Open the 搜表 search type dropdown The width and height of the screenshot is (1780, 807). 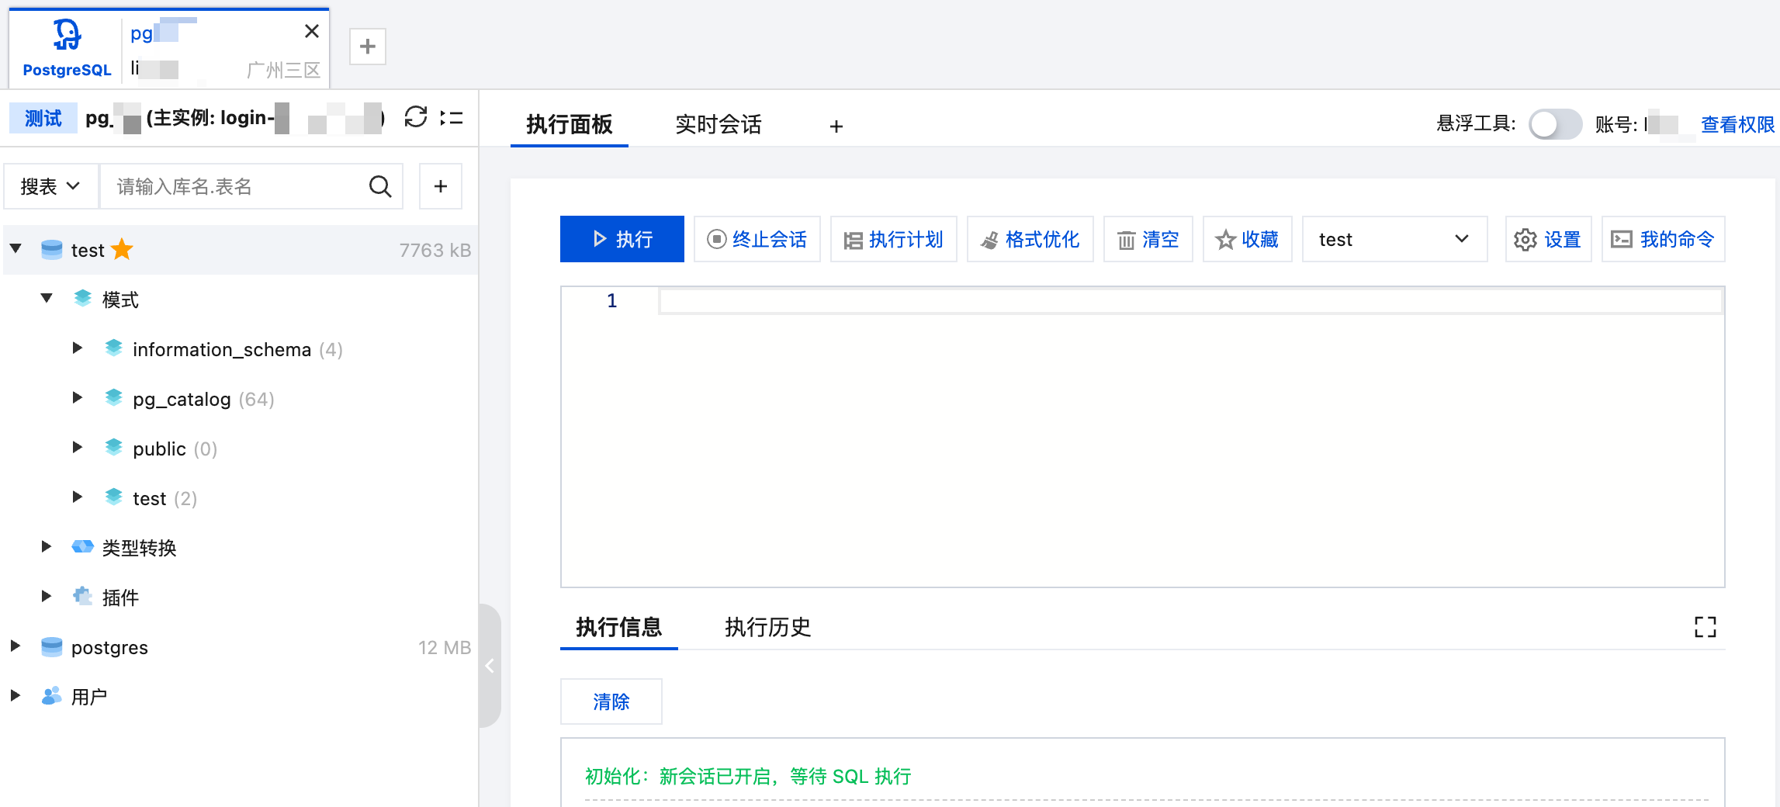point(50,187)
